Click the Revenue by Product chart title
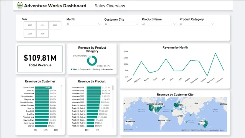245x138 pixels. click(92, 82)
